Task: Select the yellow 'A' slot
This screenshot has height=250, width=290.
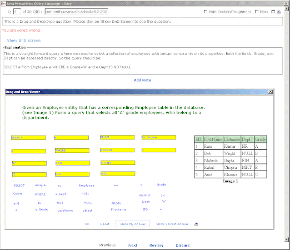Action: [x=29, y=163]
